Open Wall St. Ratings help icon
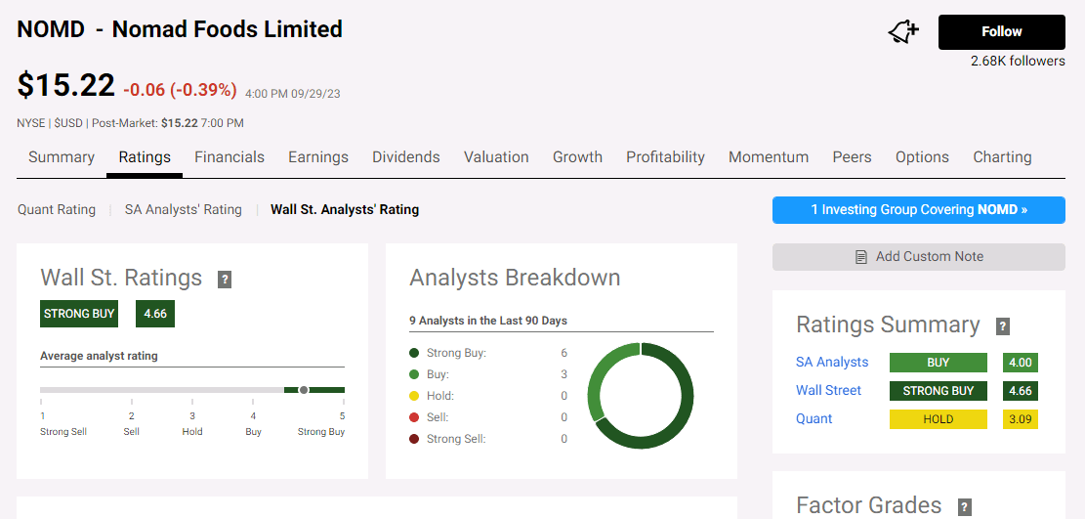 click(x=225, y=280)
